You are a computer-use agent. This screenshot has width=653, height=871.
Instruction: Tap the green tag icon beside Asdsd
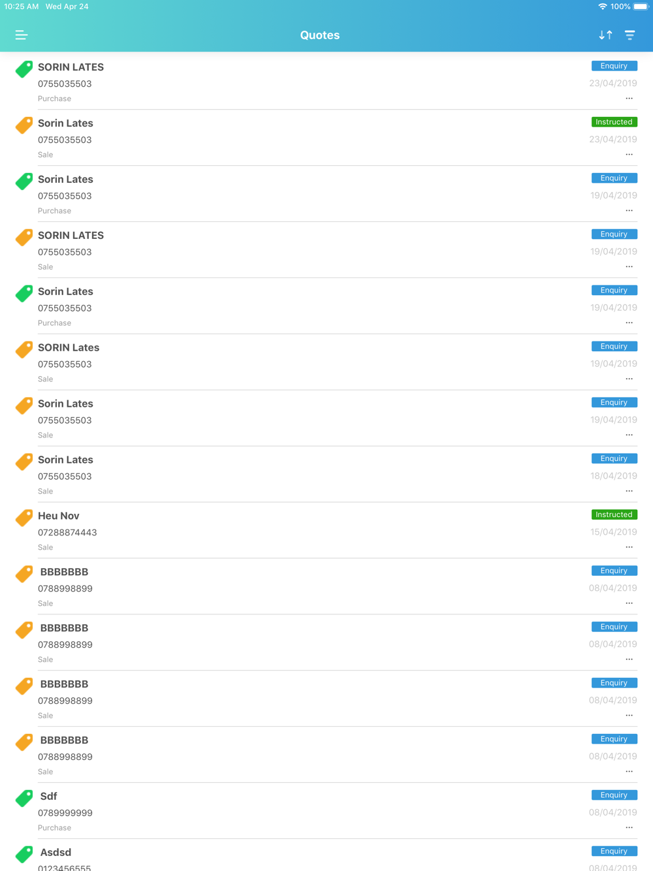point(24,854)
